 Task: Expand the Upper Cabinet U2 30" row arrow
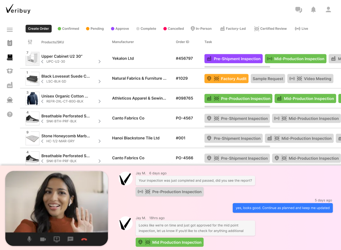[100, 62]
